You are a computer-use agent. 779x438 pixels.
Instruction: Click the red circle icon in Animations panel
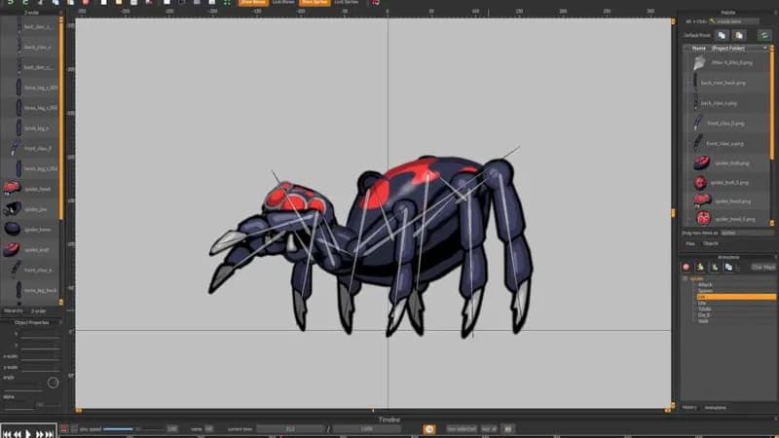coord(686,267)
